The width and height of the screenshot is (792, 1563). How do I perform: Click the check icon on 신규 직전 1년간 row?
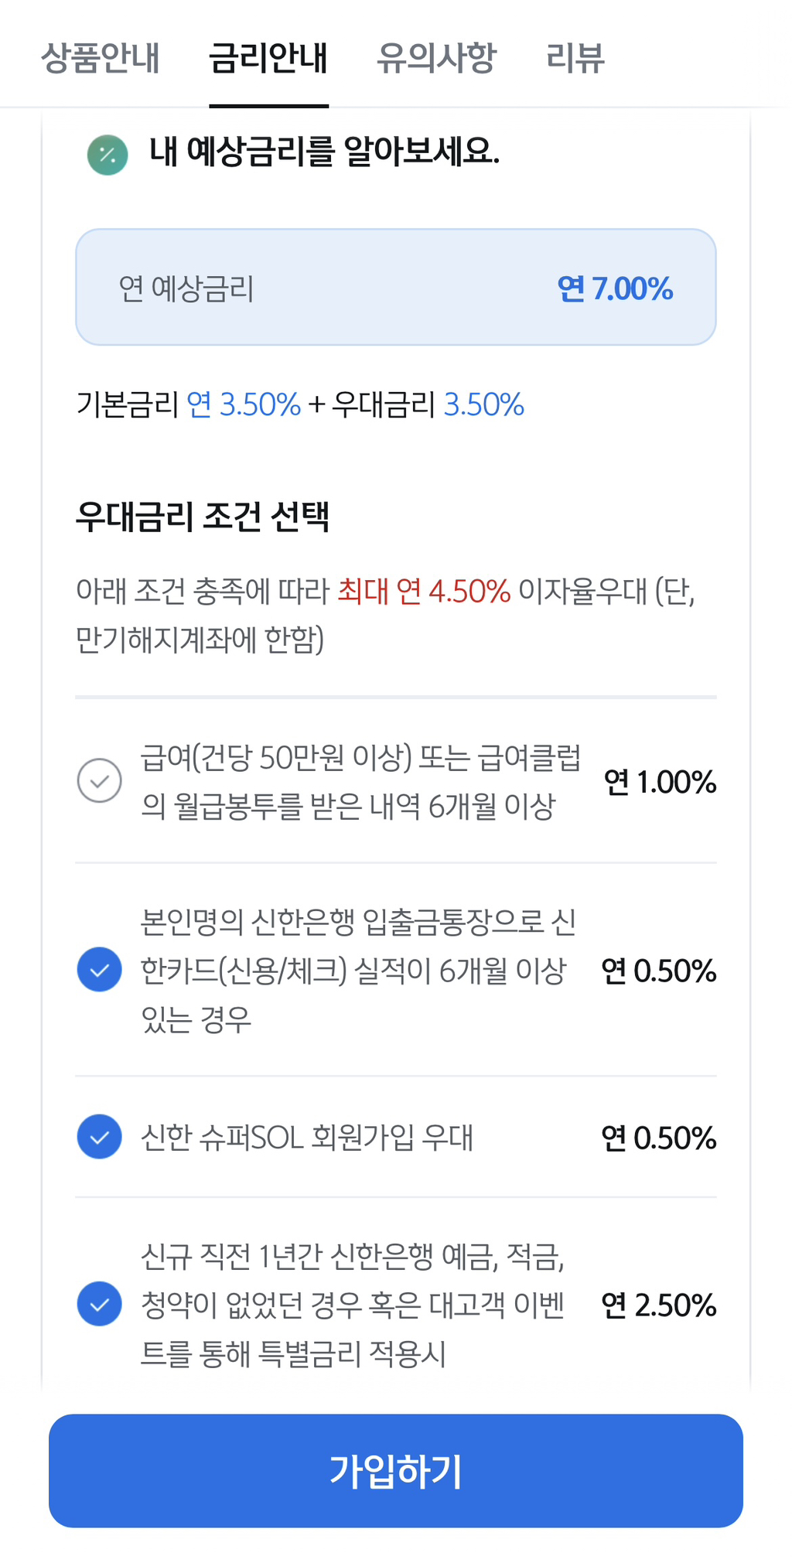(99, 1305)
